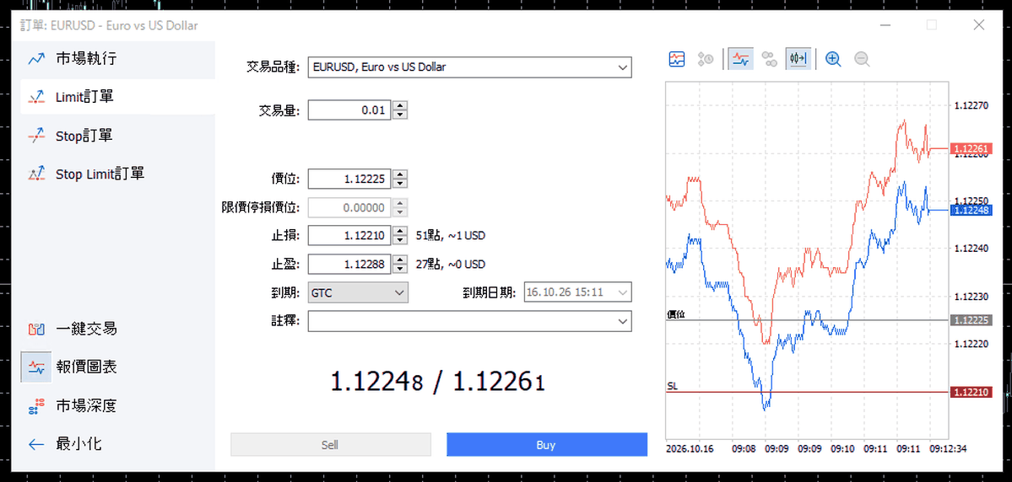The height and width of the screenshot is (482, 1012).
Task: Click the 止損 stop loss input field
Action: click(x=349, y=236)
